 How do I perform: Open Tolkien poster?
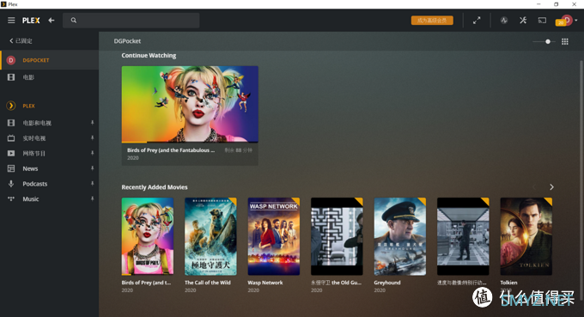(x=526, y=236)
